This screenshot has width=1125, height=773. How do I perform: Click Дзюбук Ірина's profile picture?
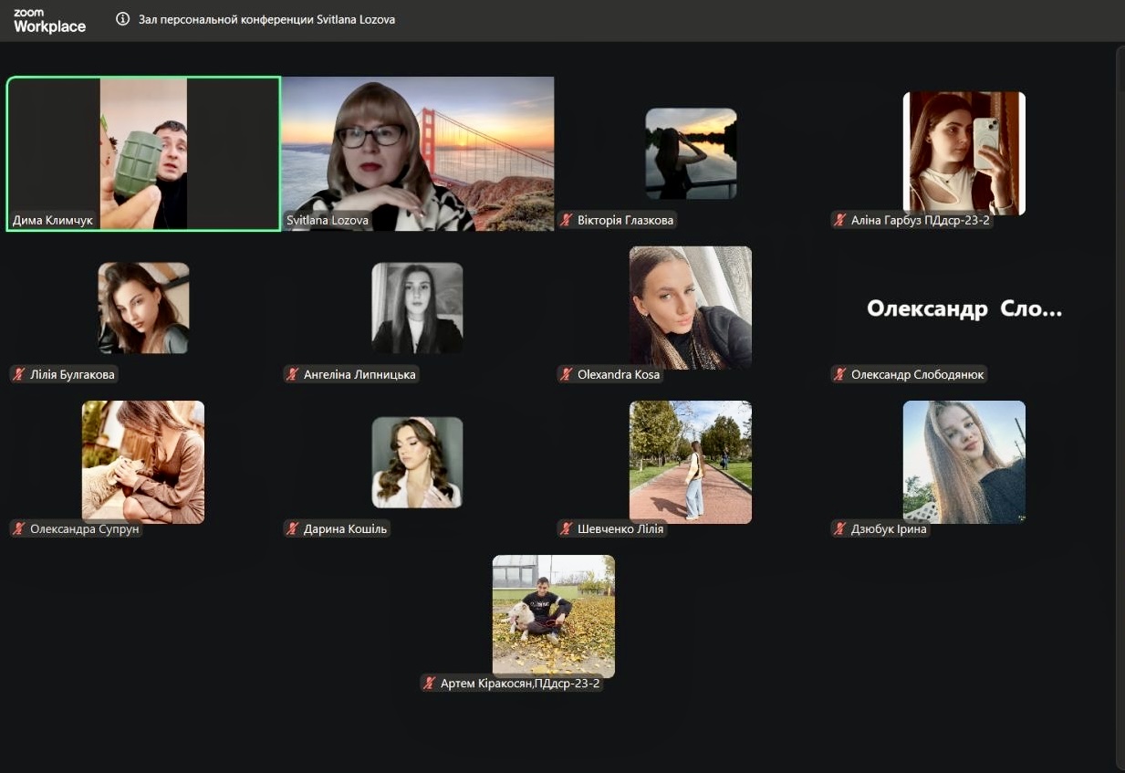point(964,462)
